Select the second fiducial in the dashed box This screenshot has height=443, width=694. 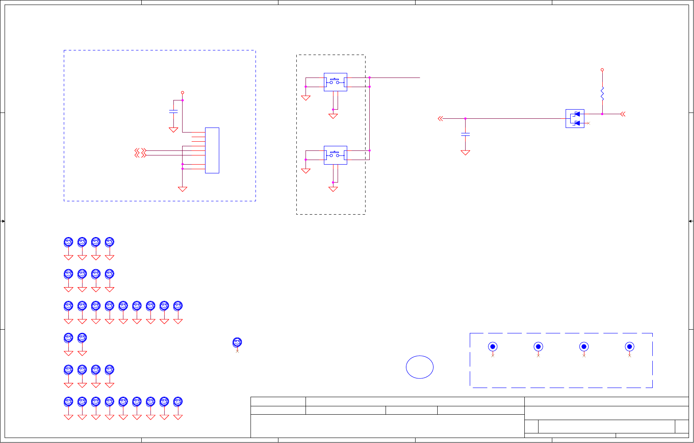click(x=538, y=347)
